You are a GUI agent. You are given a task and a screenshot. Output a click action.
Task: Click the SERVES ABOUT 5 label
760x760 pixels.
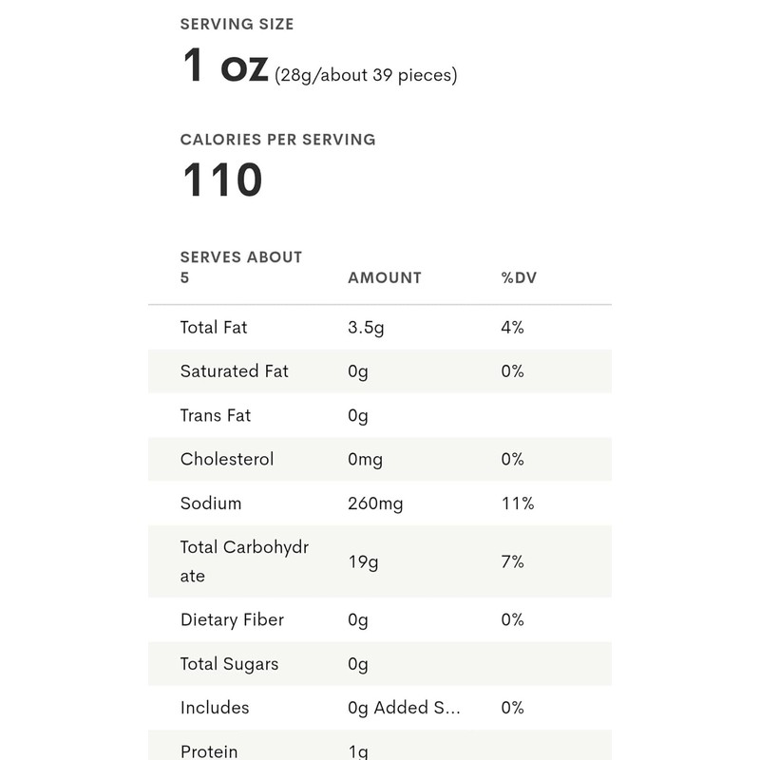pos(240,267)
